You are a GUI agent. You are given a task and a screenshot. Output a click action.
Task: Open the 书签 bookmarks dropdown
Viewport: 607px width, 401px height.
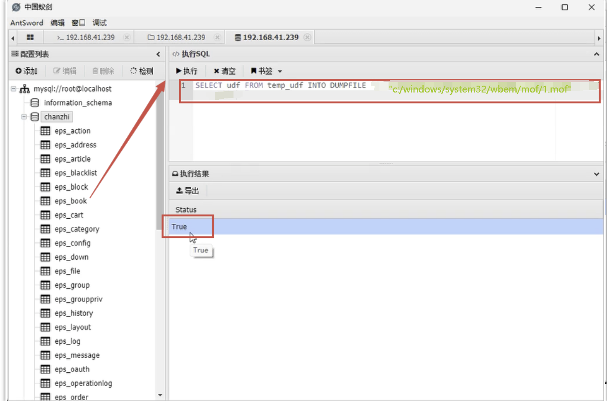point(266,71)
